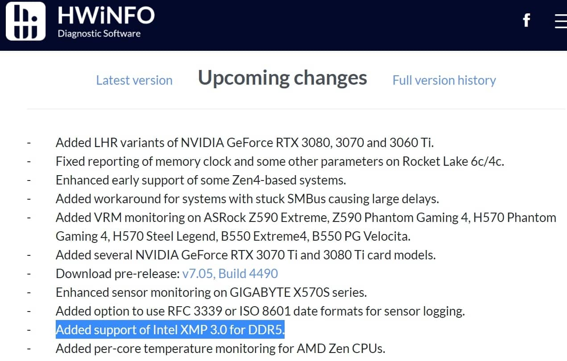
Task: Download pre-release v7.05, Build 4490
Action: 230,274
